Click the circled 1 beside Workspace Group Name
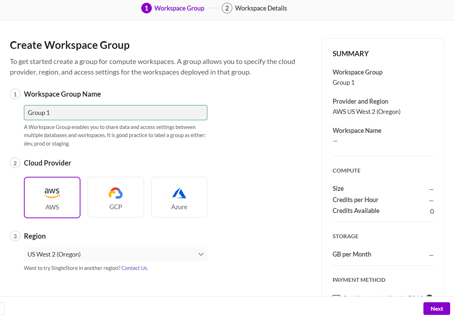Image resolution: width=454 pixels, height=317 pixels. tap(15, 94)
